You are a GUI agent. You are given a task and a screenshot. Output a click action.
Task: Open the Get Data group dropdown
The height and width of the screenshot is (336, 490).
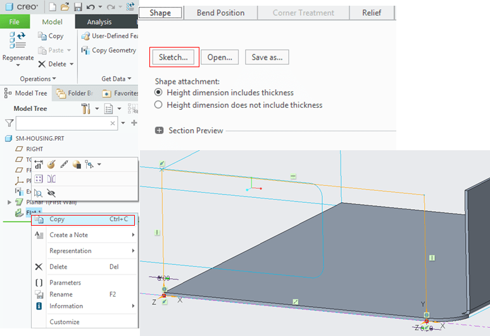[x=116, y=79]
